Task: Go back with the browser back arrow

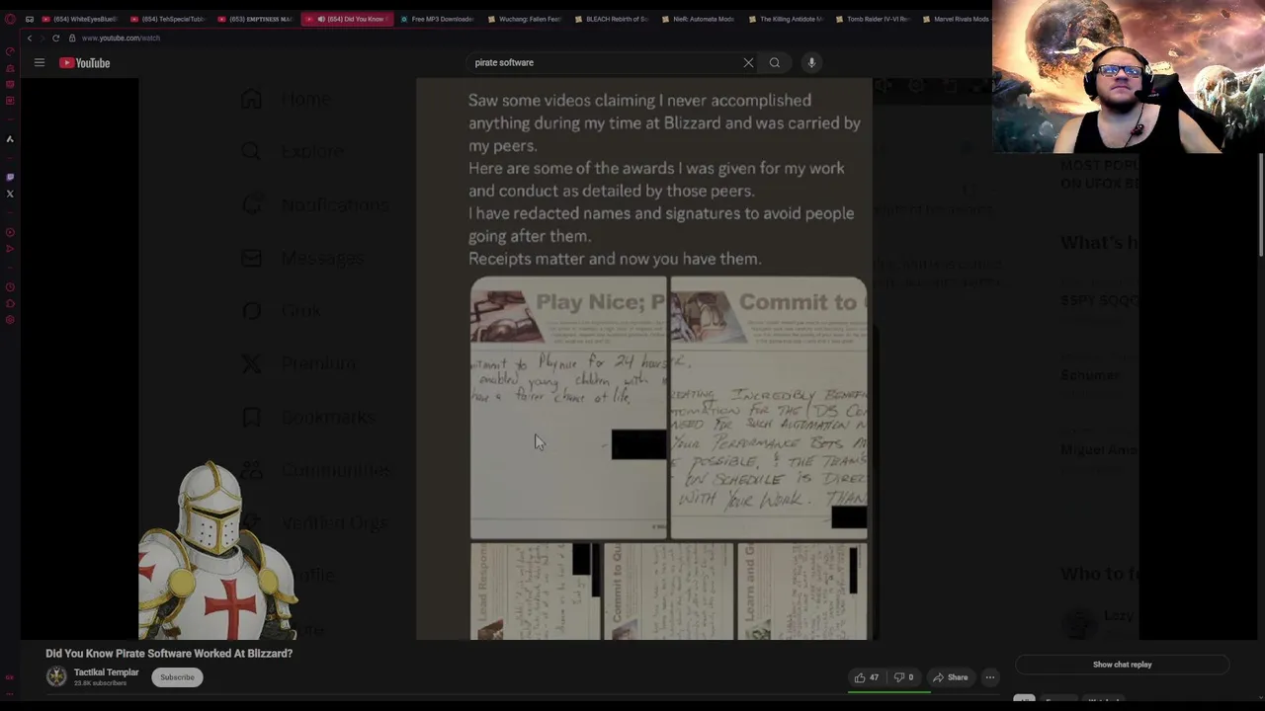Action: point(30,38)
